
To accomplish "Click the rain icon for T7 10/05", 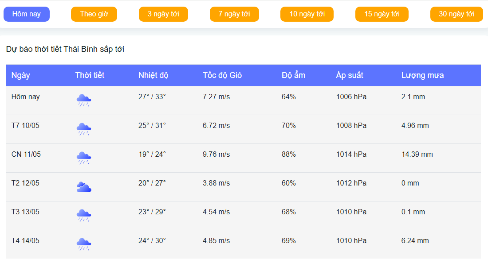I will [83, 129].
